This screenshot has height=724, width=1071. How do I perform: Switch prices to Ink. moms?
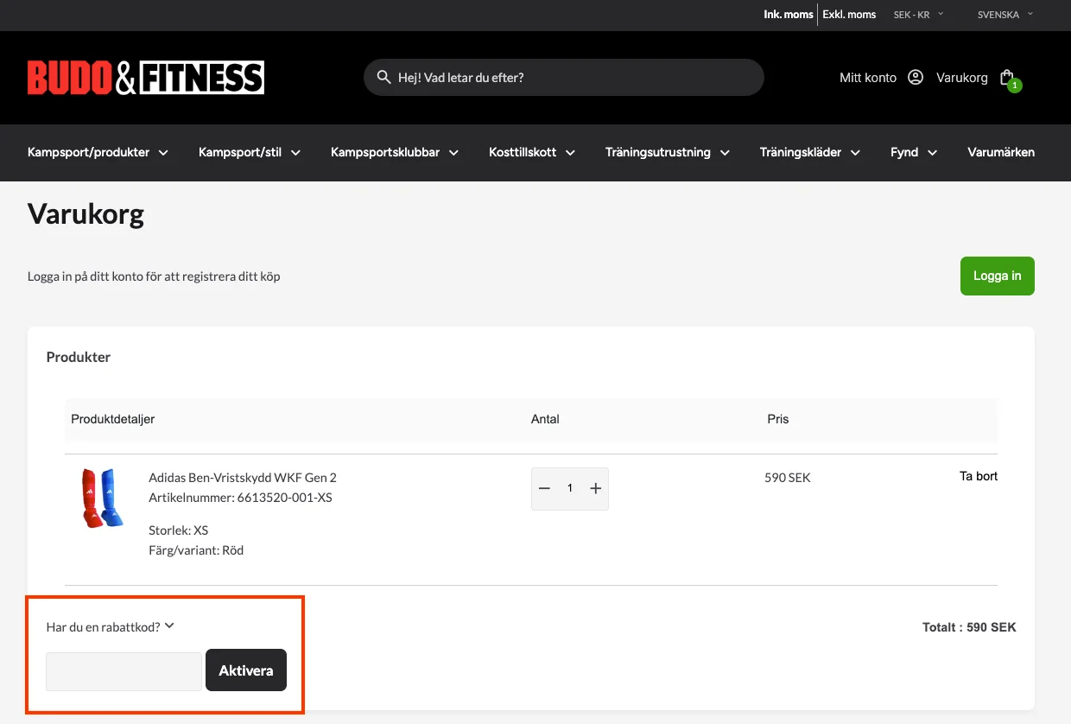(x=788, y=15)
